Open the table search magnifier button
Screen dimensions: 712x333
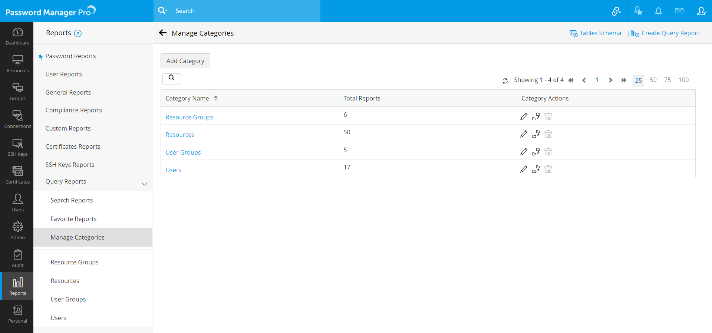(172, 79)
